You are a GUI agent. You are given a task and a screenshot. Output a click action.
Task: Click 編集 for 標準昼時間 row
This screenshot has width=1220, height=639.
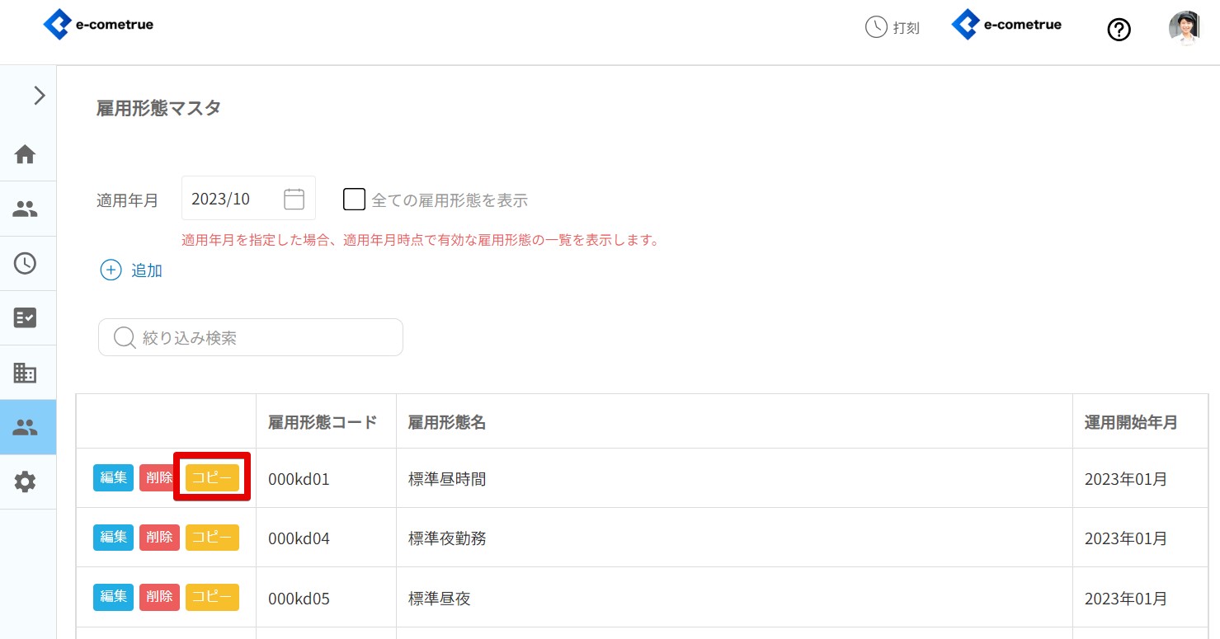click(113, 478)
